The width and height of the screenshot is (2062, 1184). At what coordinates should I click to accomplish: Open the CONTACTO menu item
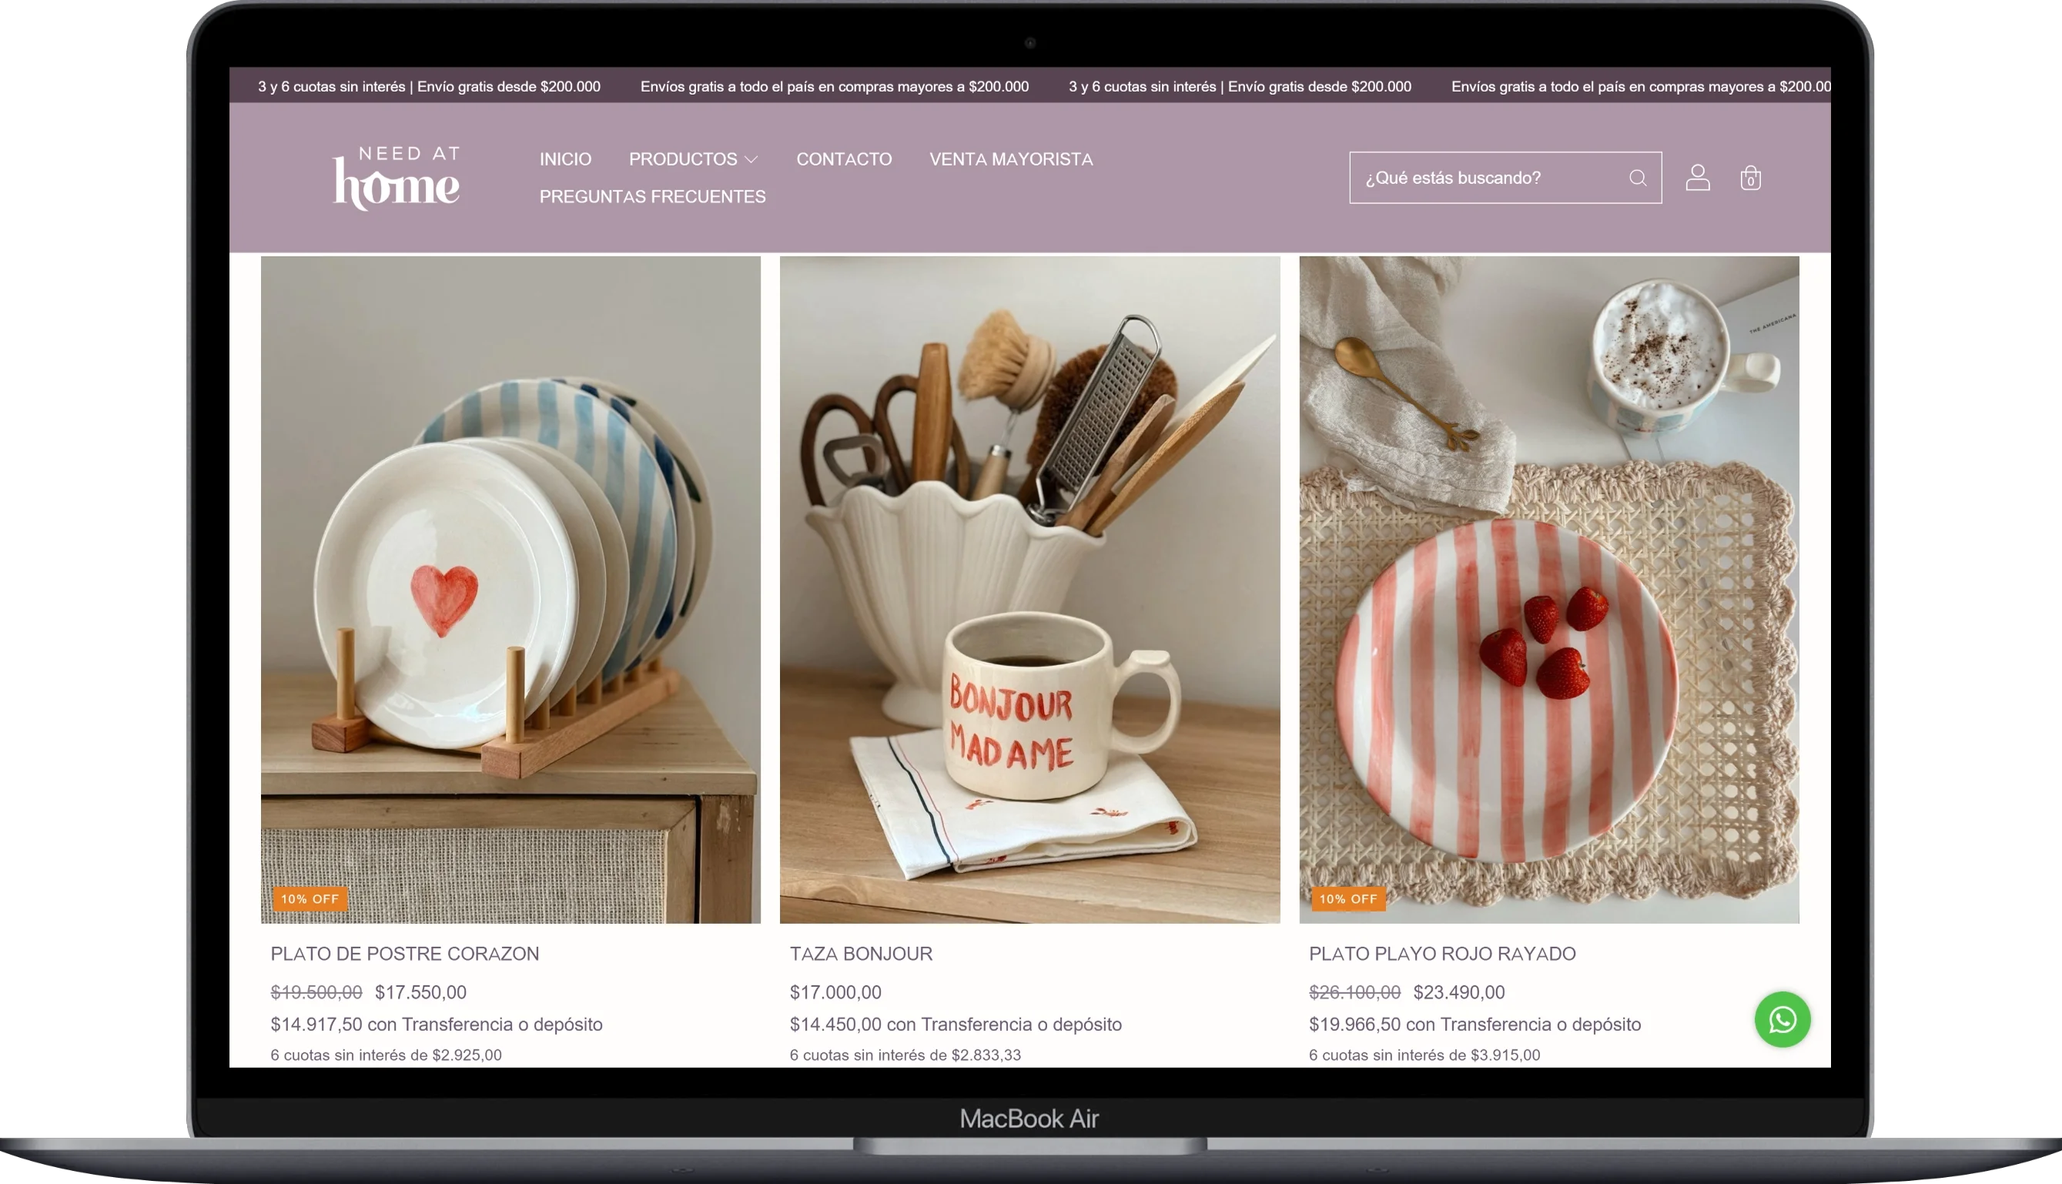pyautogui.click(x=843, y=159)
